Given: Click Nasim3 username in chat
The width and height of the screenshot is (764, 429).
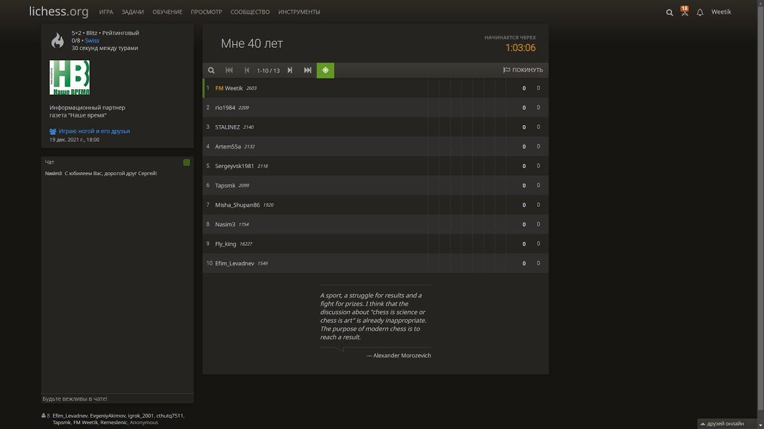Looking at the screenshot, I should pyautogui.click(x=53, y=173).
